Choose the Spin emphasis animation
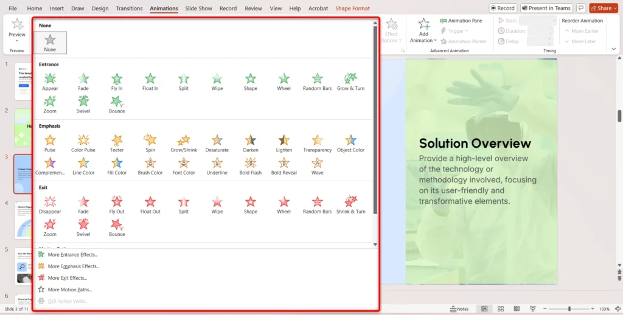623x315 pixels. 150,142
